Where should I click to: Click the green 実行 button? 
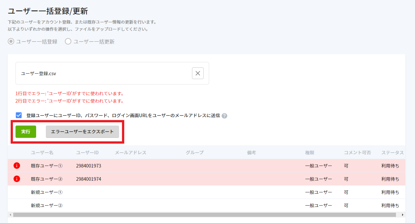tap(26, 132)
